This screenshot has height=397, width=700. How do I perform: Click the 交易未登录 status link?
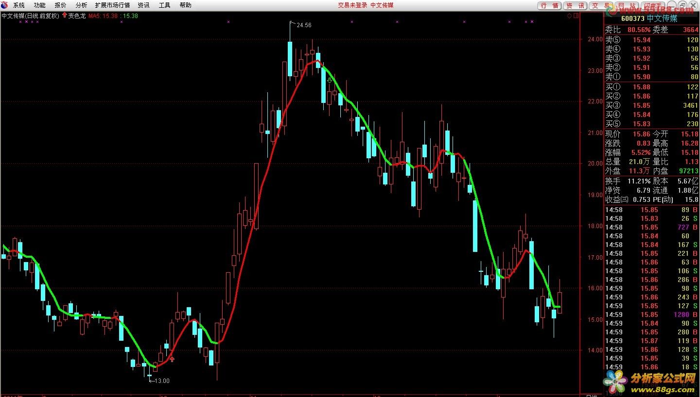pyautogui.click(x=352, y=5)
